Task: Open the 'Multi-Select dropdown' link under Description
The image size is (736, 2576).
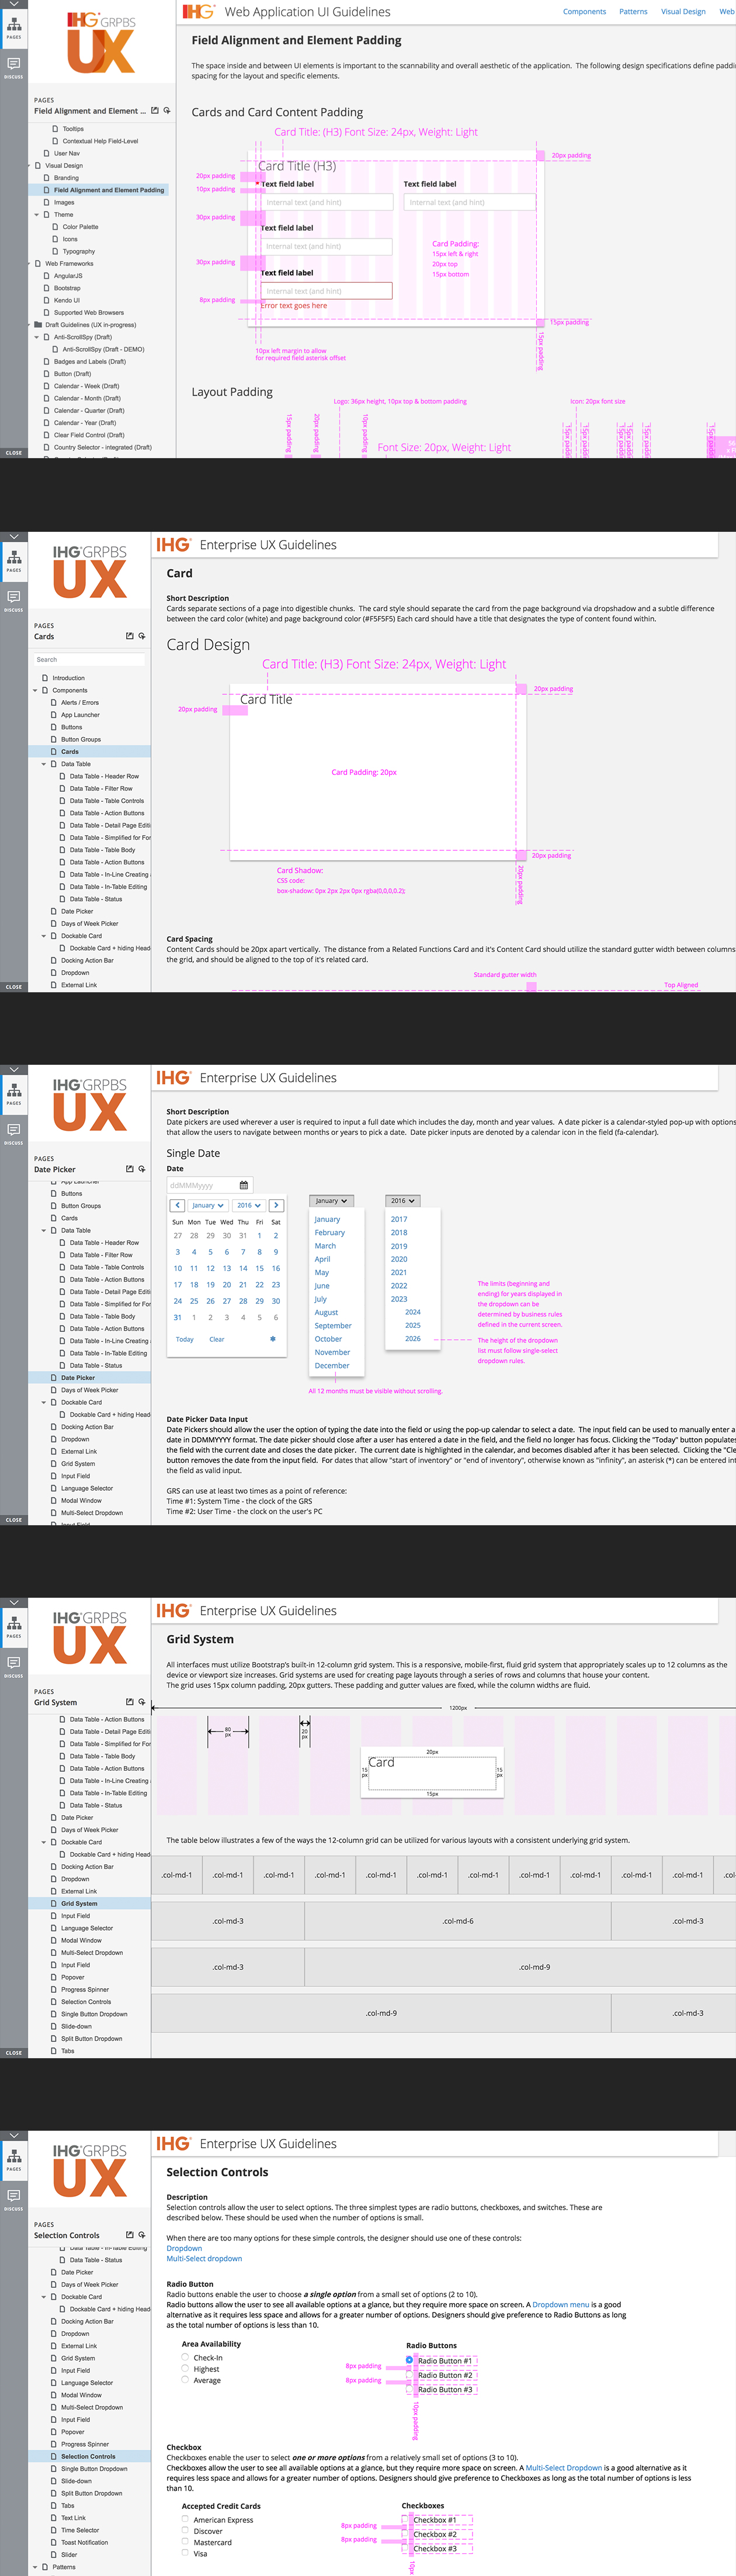Action: (x=204, y=2258)
